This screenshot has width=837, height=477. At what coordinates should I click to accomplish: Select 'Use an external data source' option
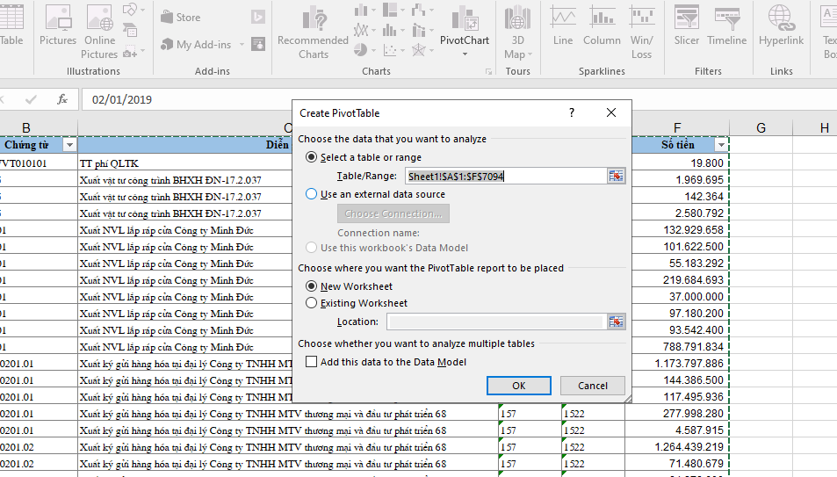point(312,194)
